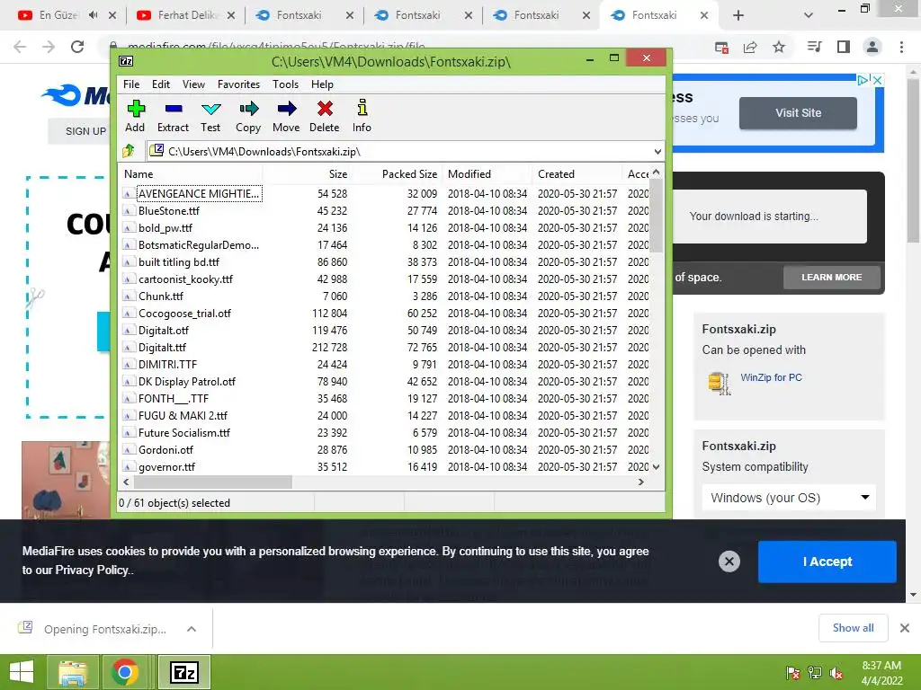This screenshot has height=690, width=921.
Task: Sort by the Packed Size column header
Action: coord(397,174)
